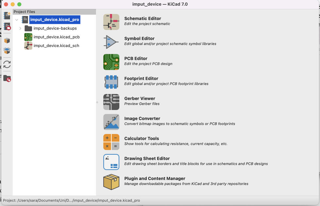Image resolution: width=320 pixels, height=206 pixels.
Task: Click 'Edit global and/or project PCB footprint libraries'
Action: point(166,84)
